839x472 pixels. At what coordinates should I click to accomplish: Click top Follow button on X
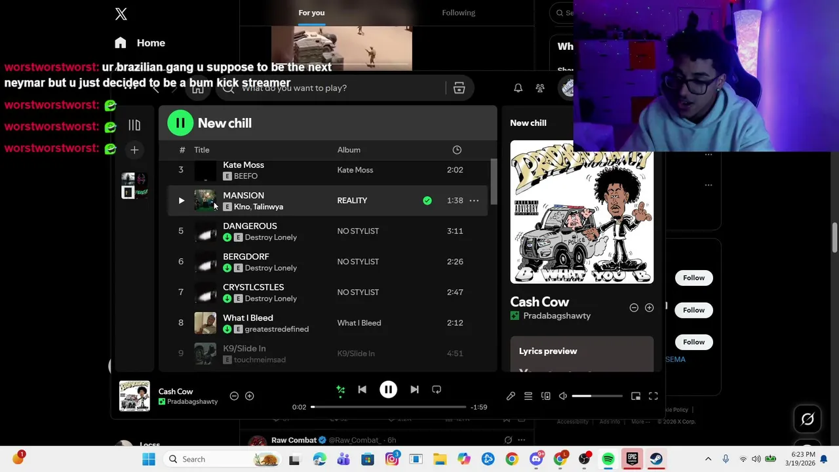pyautogui.click(x=693, y=278)
